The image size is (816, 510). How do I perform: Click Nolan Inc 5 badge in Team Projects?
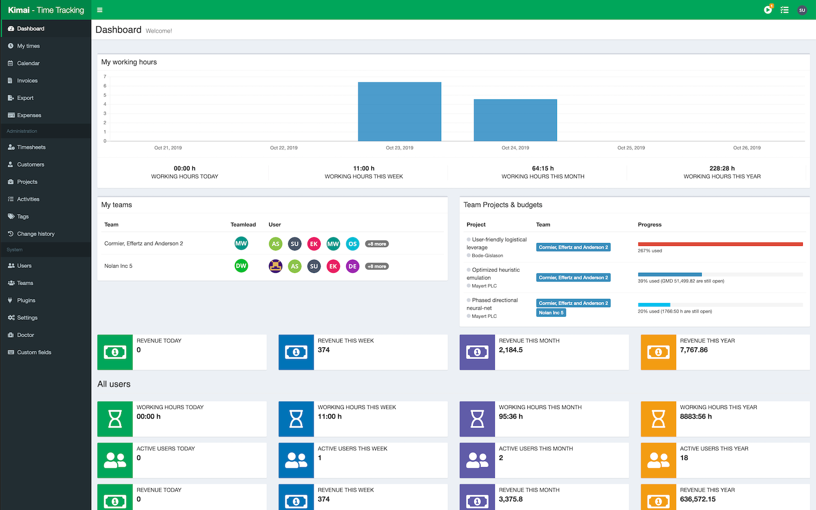click(551, 313)
